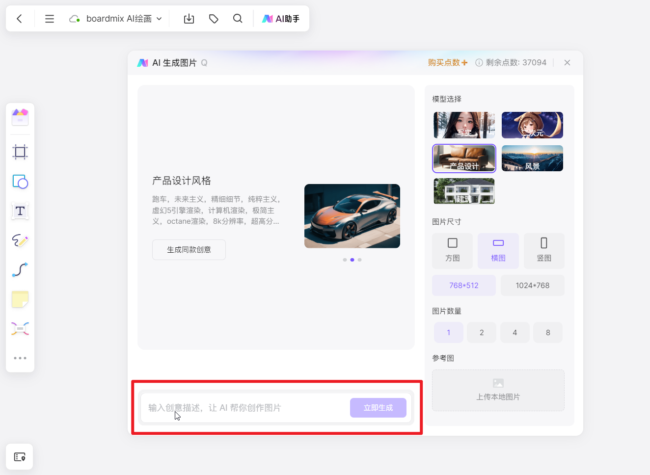The width and height of the screenshot is (650, 475).
Task: Go to the first carousel dot
Action: pos(345,260)
